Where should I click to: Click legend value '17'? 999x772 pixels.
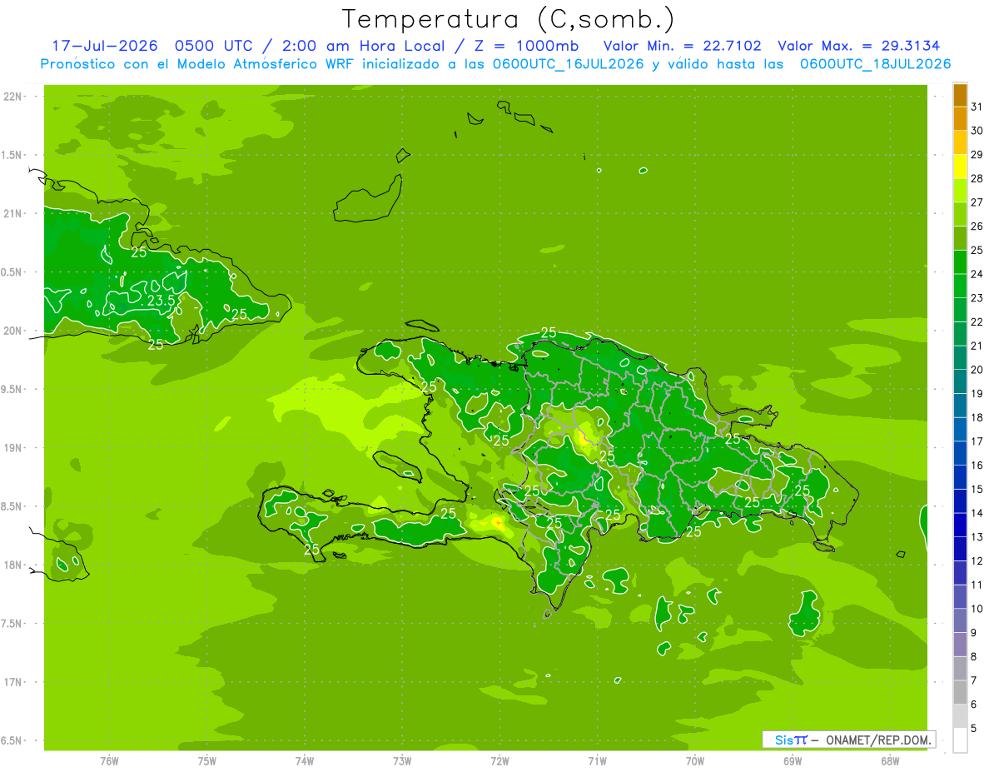977,441
